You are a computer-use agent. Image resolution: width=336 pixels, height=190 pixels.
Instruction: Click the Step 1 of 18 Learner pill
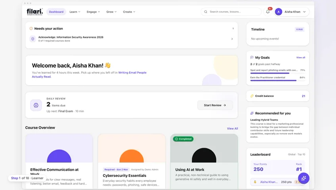pyautogui.click(x=27, y=178)
